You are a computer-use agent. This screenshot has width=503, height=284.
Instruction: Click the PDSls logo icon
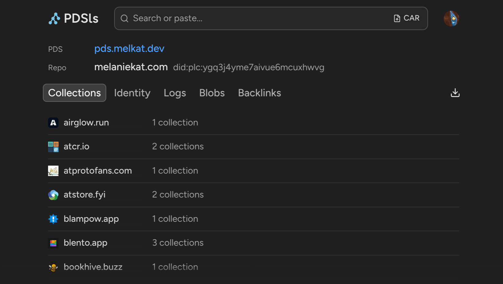pos(54,18)
